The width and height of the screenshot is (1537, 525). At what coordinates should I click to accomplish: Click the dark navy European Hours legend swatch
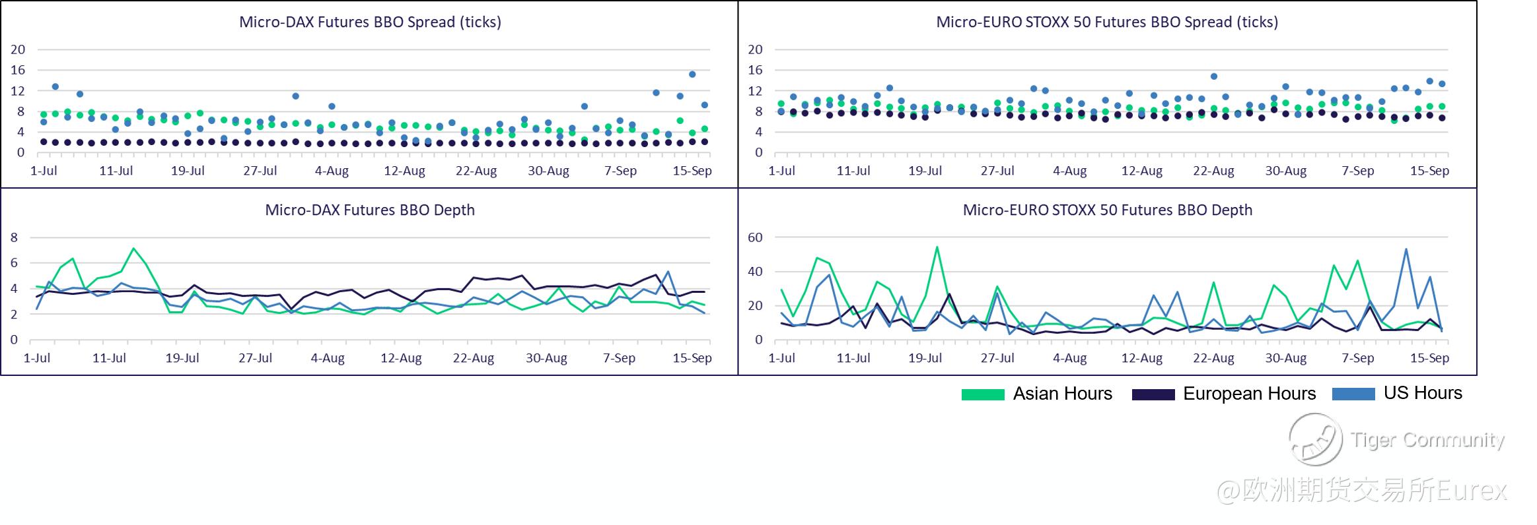[1153, 394]
